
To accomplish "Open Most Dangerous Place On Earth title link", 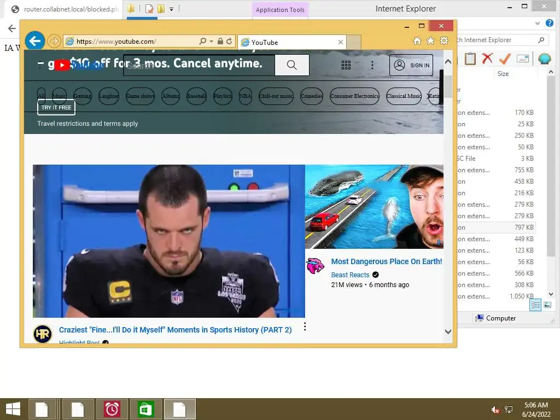I will 387,261.
